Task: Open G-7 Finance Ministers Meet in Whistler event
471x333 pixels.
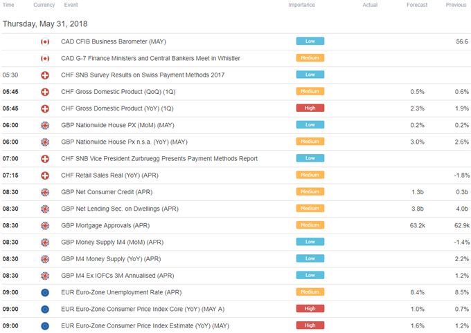Action: [150, 59]
